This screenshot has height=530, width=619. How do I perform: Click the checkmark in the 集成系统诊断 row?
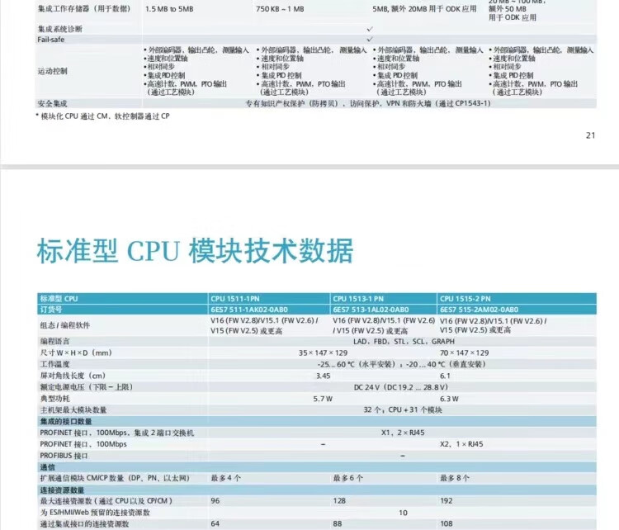click(x=370, y=29)
